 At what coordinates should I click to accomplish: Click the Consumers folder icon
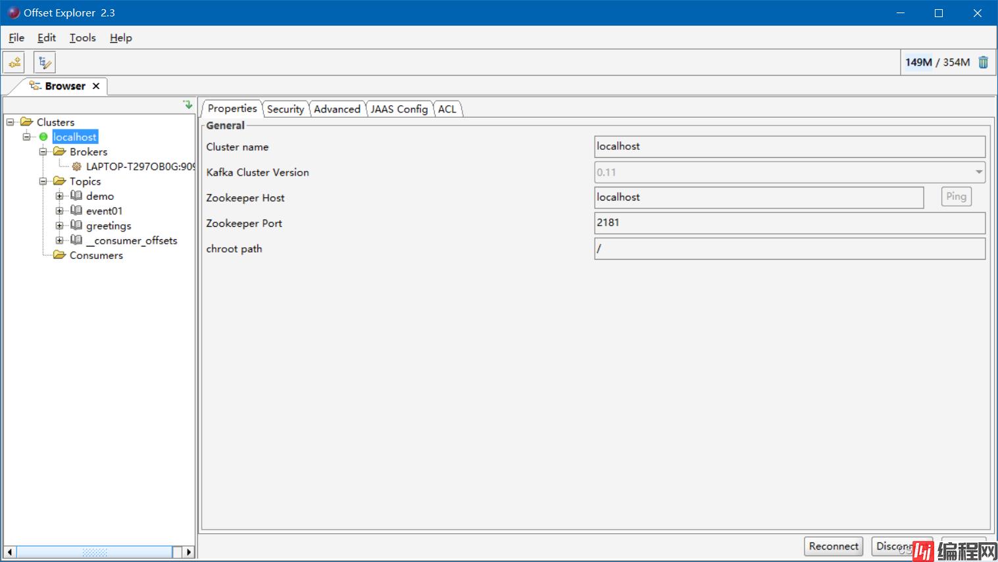(x=60, y=254)
